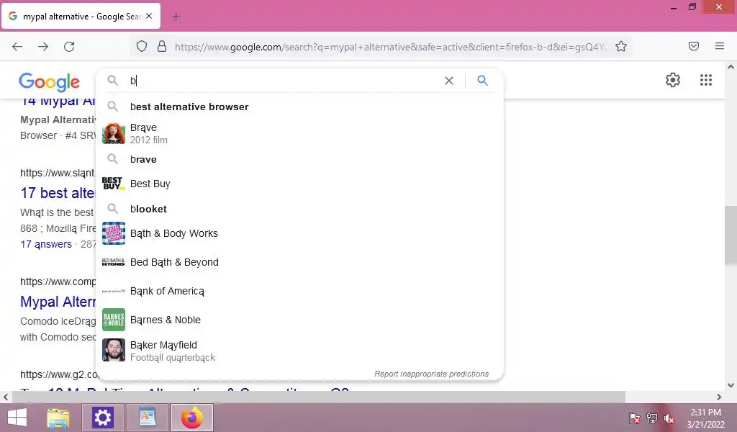Click the address bar URL
The image size is (737, 432).
pyautogui.click(x=390, y=47)
